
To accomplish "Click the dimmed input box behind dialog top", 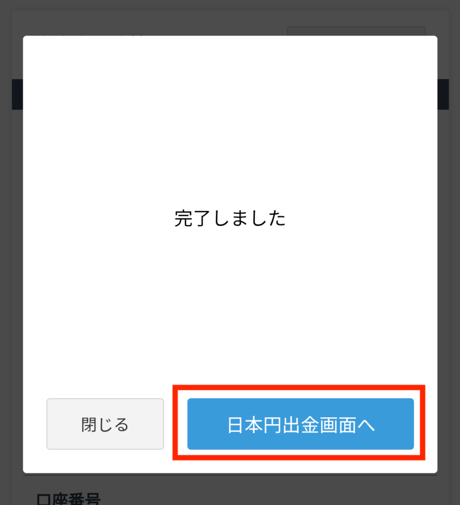I will 356,31.
